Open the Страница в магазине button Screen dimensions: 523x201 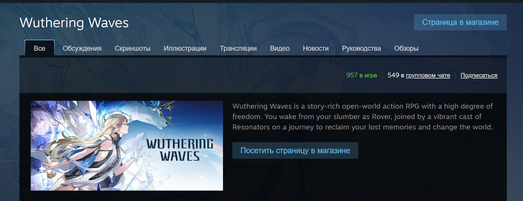tap(460, 22)
